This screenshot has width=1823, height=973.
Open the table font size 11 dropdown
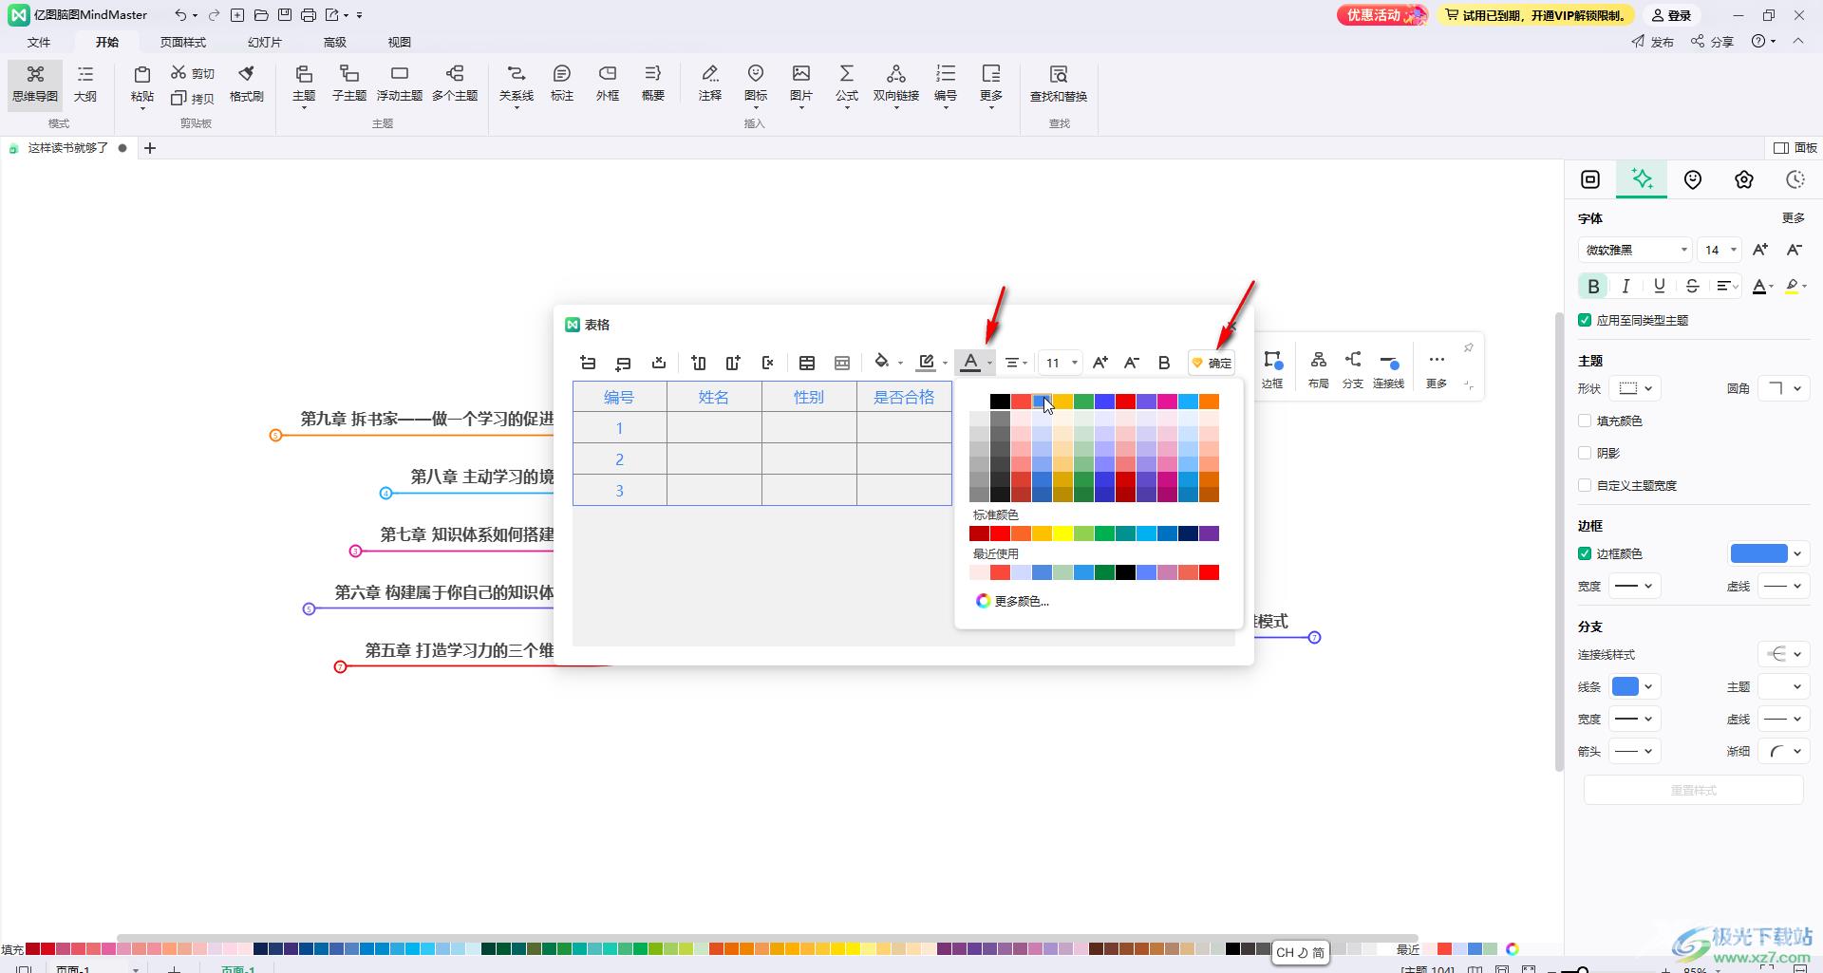(1061, 363)
